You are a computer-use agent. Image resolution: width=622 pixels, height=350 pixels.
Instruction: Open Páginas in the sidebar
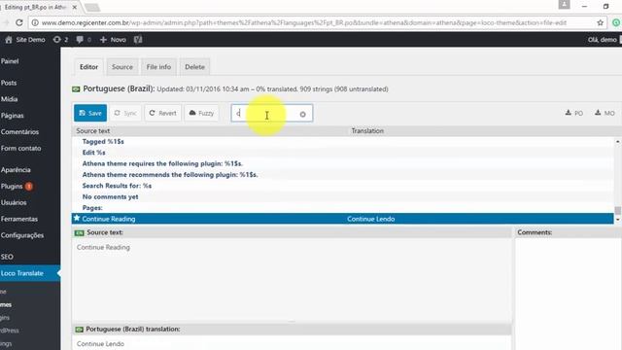tap(13, 116)
